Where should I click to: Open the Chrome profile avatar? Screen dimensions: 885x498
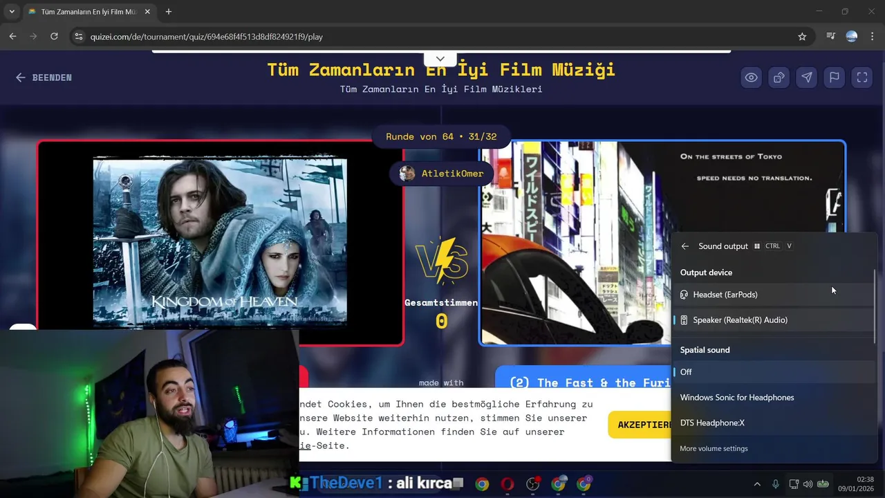pyautogui.click(x=852, y=37)
